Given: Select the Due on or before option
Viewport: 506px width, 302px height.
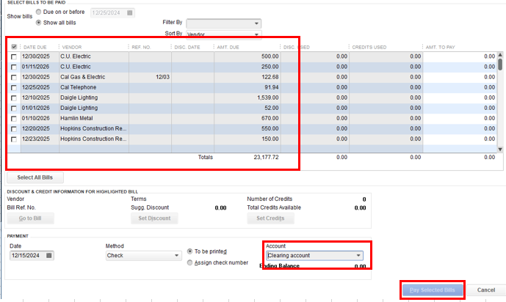Looking at the screenshot, I should click(38, 12).
